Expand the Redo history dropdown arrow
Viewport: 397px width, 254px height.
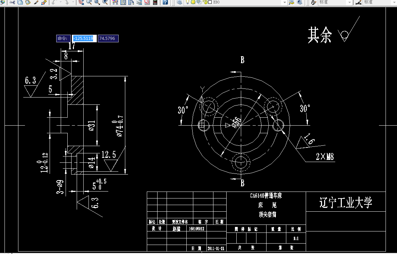tap(74, 3)
